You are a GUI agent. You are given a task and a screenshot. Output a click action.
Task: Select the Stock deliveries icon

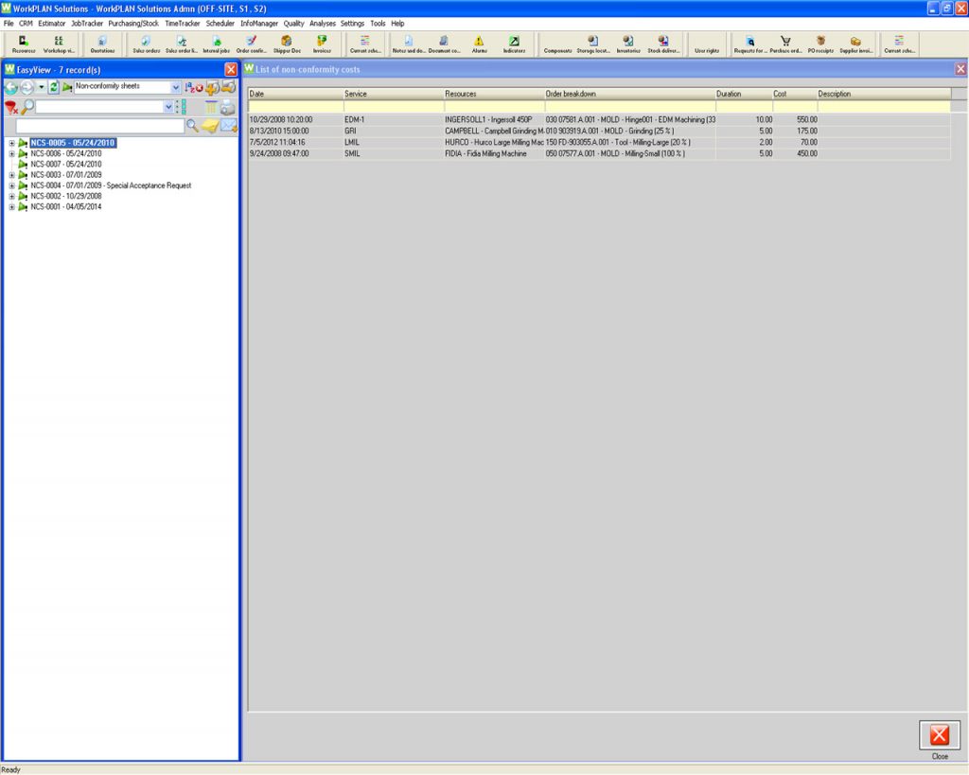click(x=663, y=43)
